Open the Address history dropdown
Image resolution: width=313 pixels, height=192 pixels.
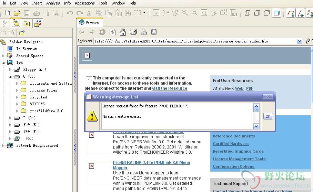pos(300,41)
